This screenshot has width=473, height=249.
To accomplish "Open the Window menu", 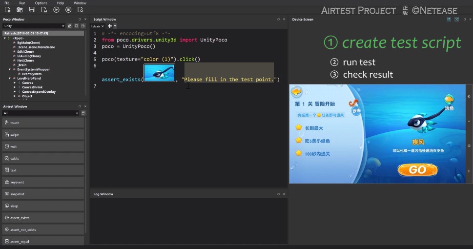I will point(80,3).
